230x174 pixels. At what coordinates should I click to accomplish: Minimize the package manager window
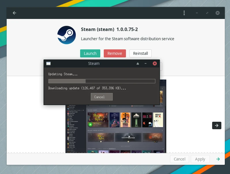coord(197,13)
